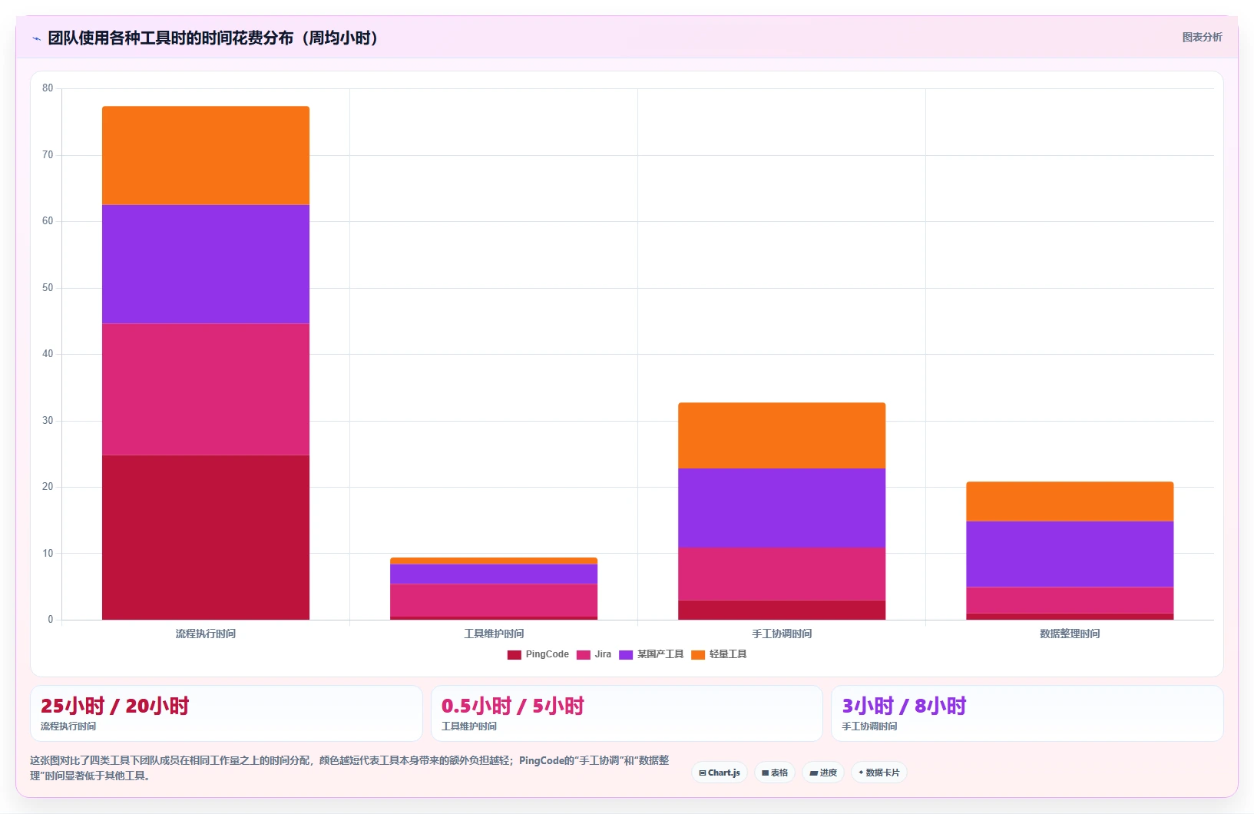Click PingCode segment of 手工协调时间 bar
1254x814 pixels.
click(x=782, y=610)
